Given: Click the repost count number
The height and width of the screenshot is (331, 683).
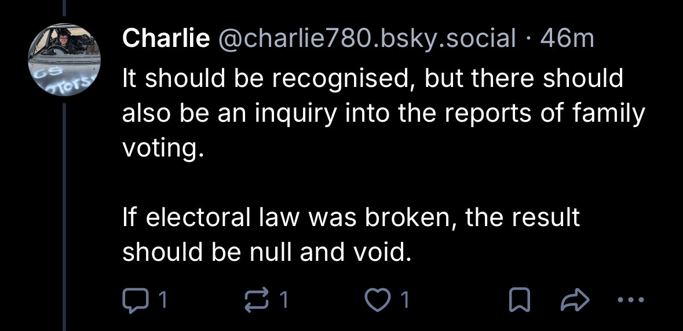Looking at the screenshot, I should 284,300.
